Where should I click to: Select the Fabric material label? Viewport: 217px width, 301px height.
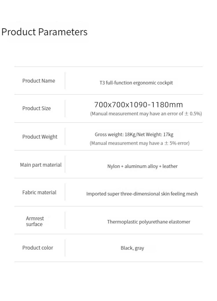click(x=39, y=192)
